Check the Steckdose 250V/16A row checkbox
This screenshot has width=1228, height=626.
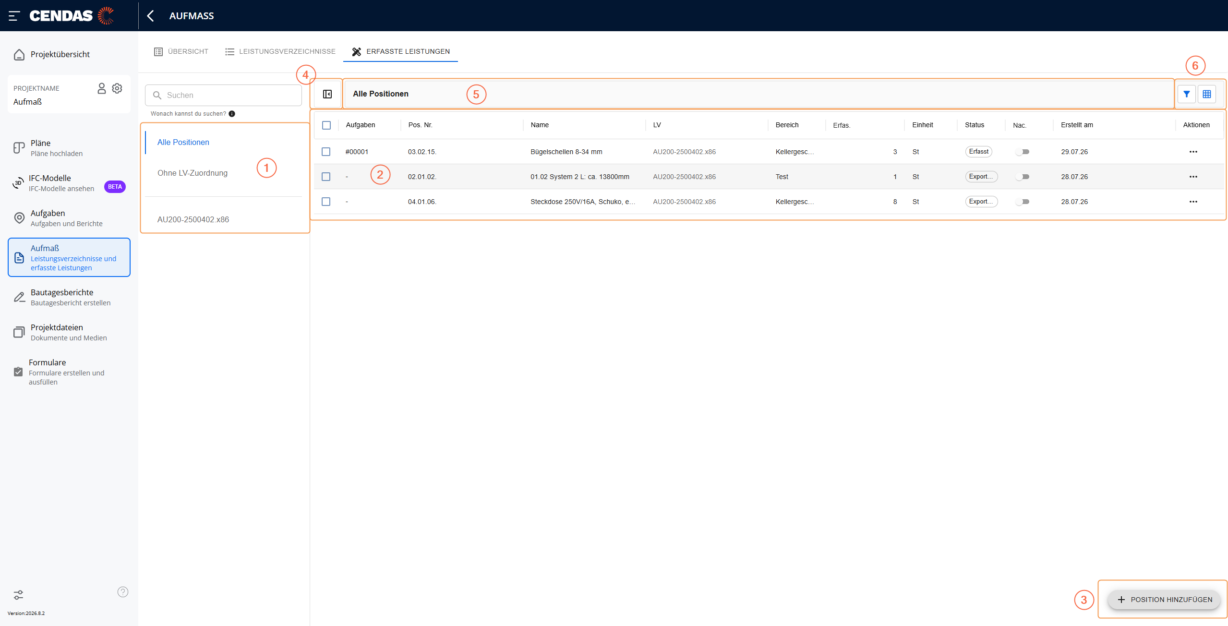click(x=326, y=202)
